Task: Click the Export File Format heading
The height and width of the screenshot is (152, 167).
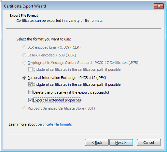Action: (x=24, y=16)
